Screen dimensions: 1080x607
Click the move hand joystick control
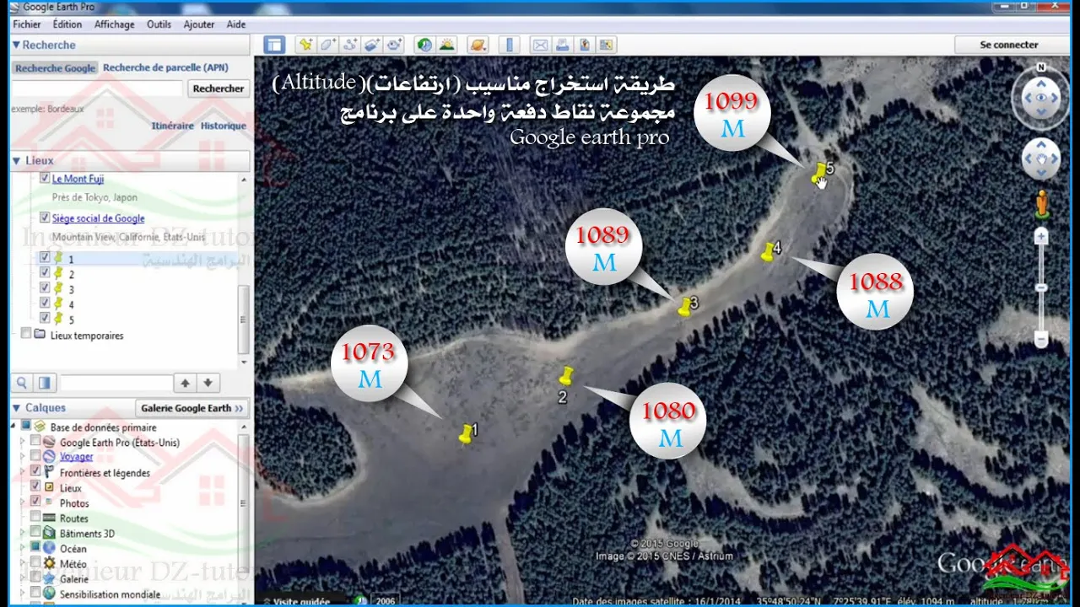[1041, 158]
